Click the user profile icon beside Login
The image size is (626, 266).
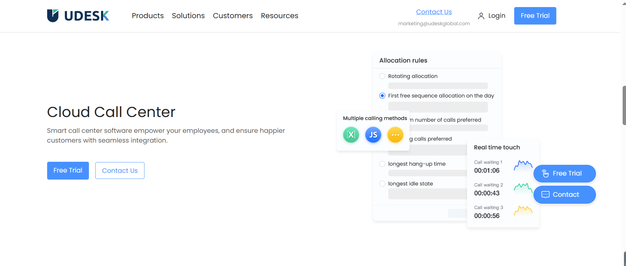pyautogui.click(x=481, y=16)
